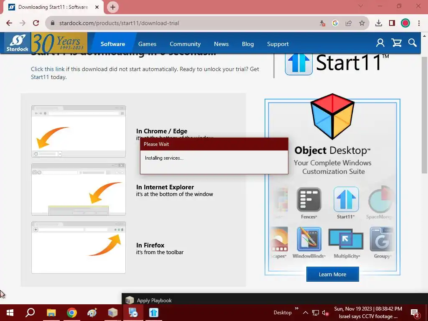Click the Please Wait dialog title bar
This screenshot has width=428, height=321.
point(214,144)
